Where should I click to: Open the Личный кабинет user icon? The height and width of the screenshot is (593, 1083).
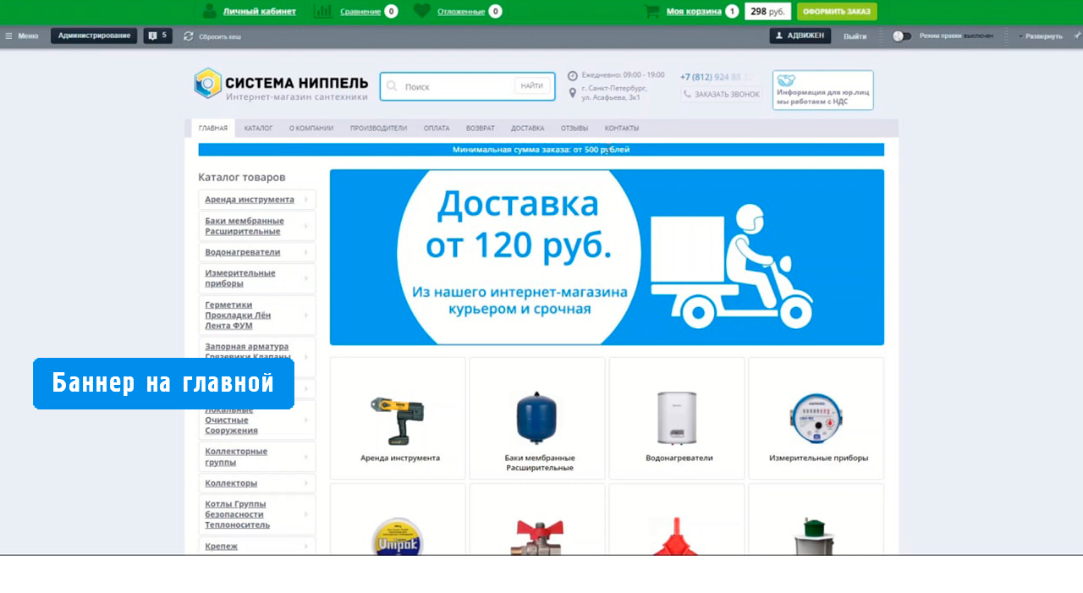click(x=209, y=11)
